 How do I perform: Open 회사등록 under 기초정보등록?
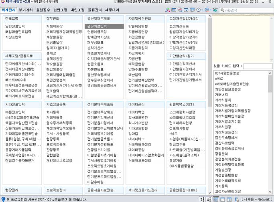coord(53,112)
